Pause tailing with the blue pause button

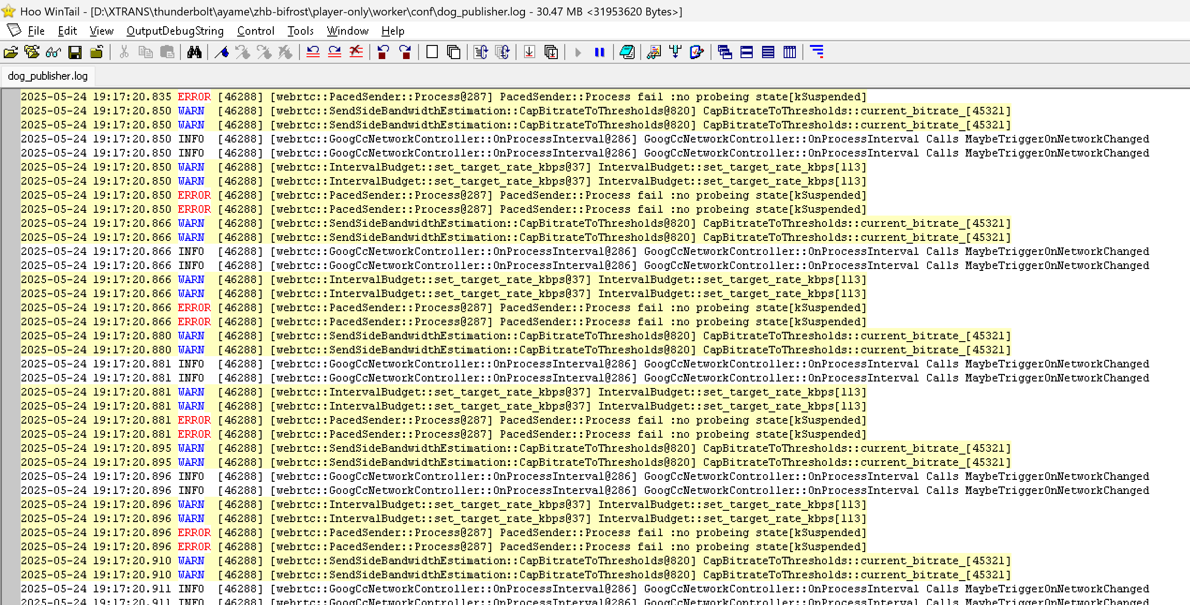pos(599,52)
